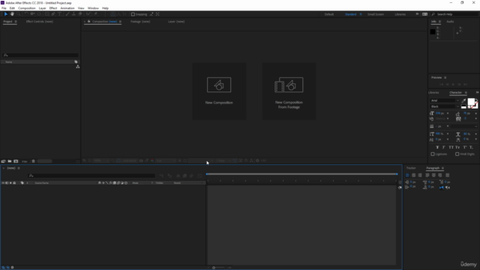
Task: Select the Clone Stamp tool
Action: pos(73,14)
